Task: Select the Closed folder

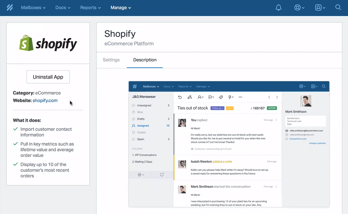Action: click(151, 132)
